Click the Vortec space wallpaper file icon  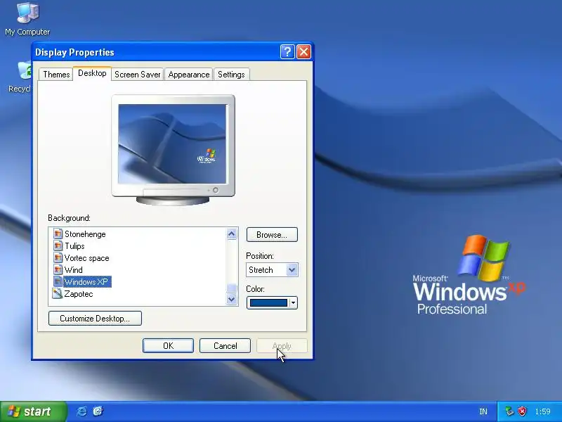click(x=58, y=257)
